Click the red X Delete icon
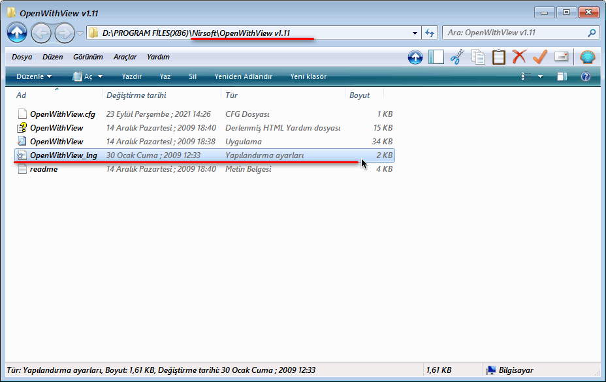This screenshot has width=606, height=382. point(519,57)
